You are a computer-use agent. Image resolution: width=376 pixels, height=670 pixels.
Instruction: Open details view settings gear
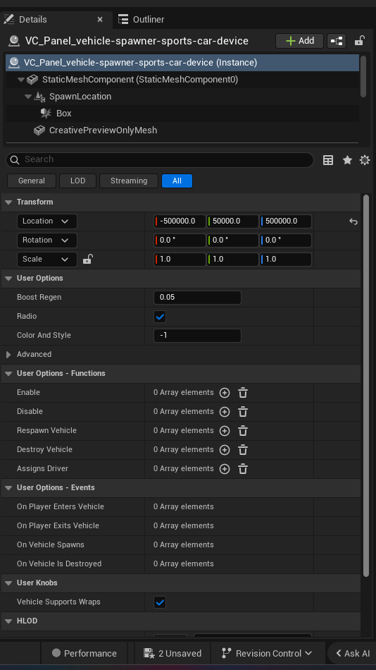click(365, 160)
